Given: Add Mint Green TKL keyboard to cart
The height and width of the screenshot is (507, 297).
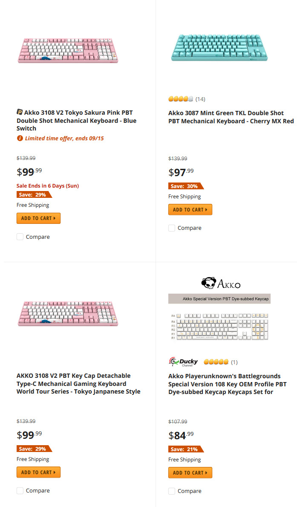Looking at the screenshot, I should click(190, 209).
